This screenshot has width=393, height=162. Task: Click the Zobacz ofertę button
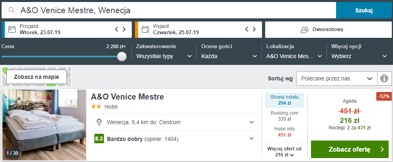[350, 150]
